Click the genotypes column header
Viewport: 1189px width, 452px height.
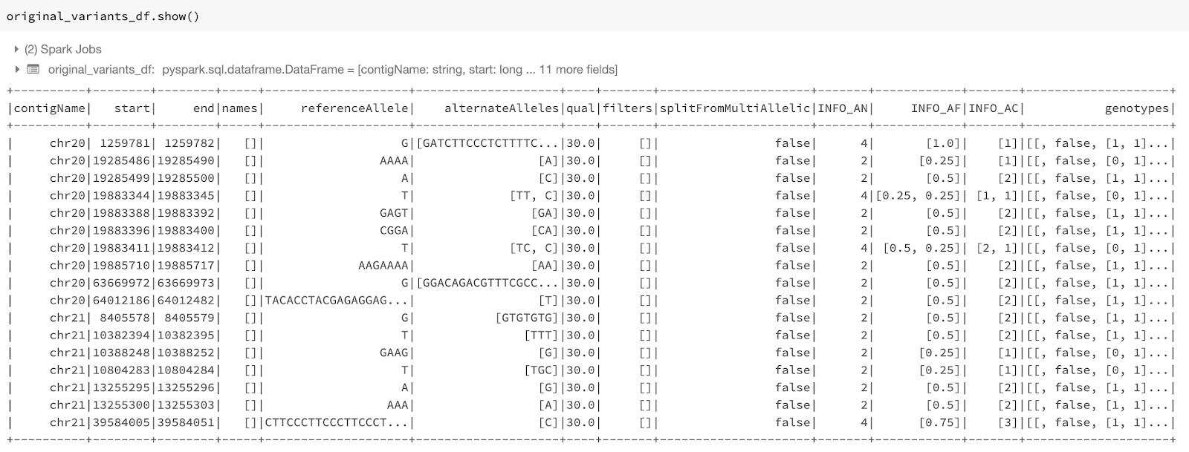(x=1136, y=108)
